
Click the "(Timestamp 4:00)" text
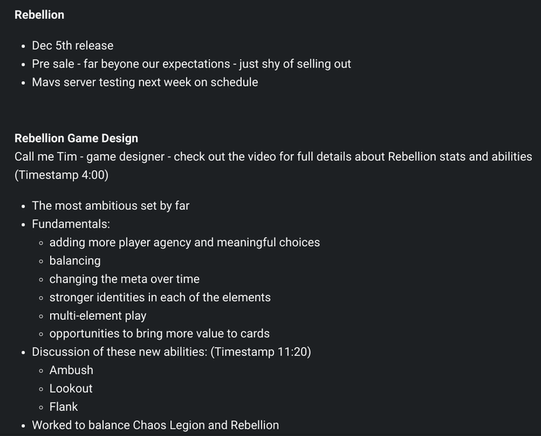61,175
